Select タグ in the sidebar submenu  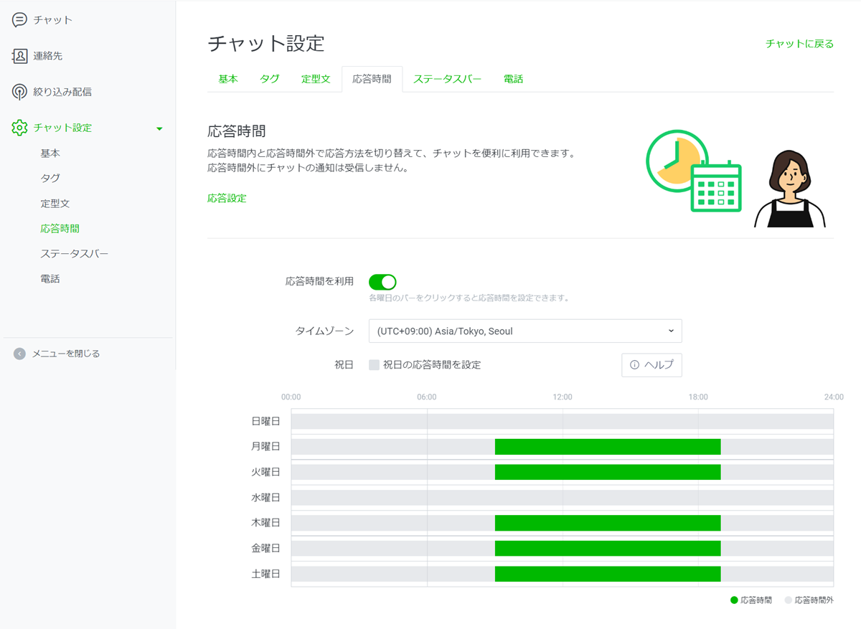50,178
